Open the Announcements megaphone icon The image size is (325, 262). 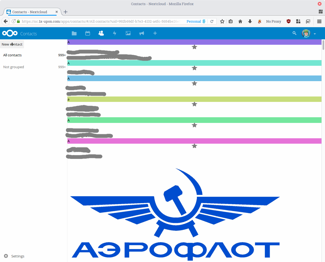(142, 33)
